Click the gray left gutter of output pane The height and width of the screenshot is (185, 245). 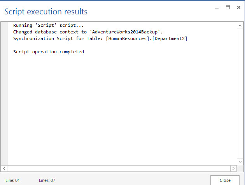(x=5, y=93)
